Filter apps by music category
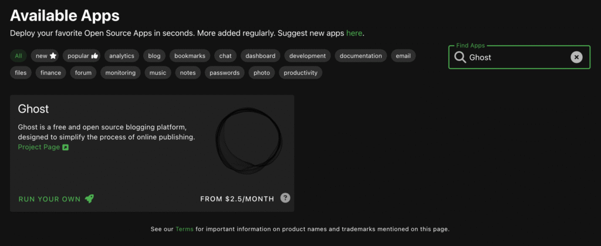The height and width of the screenshot is (246, 601). click(158, 73)
